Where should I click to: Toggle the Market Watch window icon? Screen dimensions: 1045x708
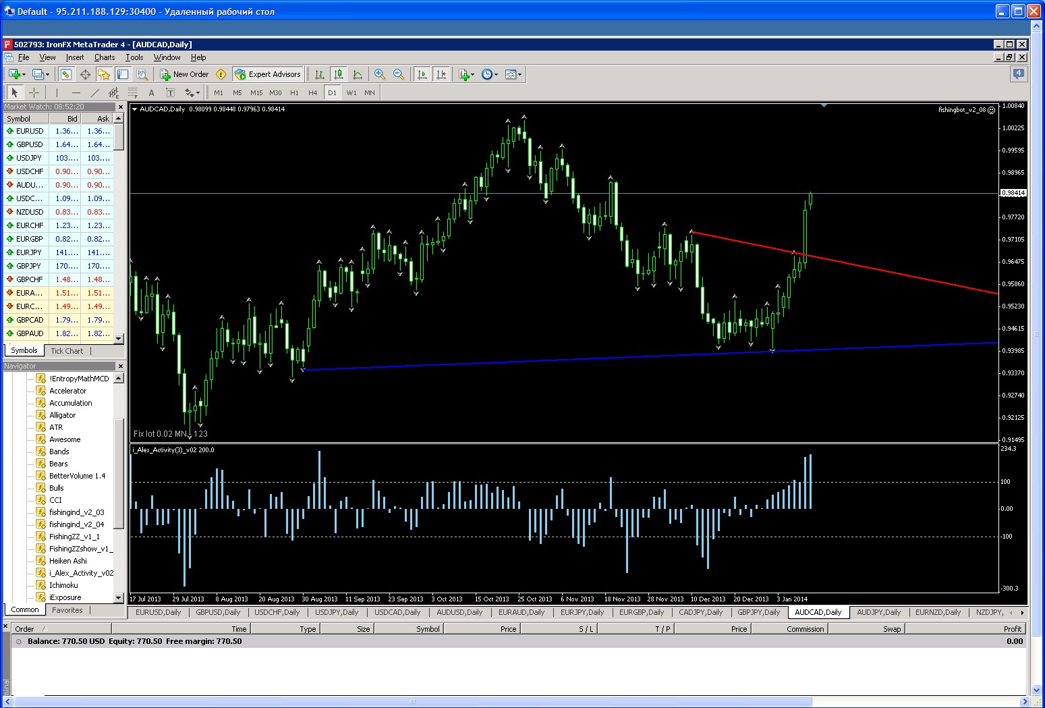[65, 74]
